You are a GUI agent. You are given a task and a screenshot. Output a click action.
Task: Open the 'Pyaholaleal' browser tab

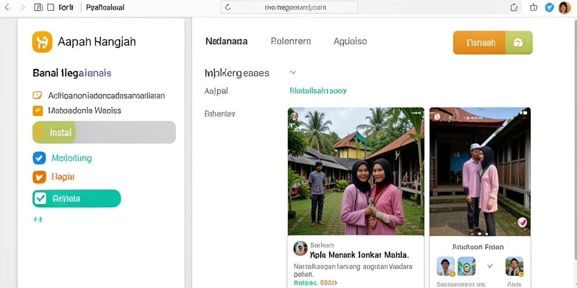pos(105,7)
